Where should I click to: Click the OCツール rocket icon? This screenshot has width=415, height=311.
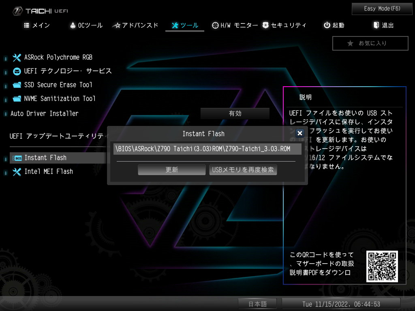click(73, 25)
